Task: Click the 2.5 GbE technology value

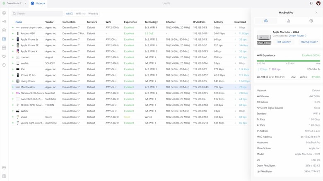Action: (x=149, y=33)
